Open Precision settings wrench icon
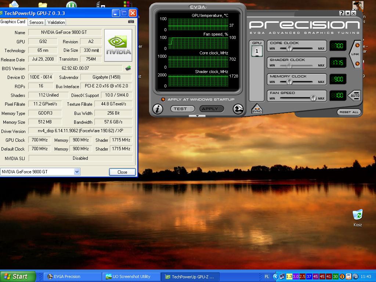This screenshot has height=282, width=376. pyautogui.click(x=238, y=109)
